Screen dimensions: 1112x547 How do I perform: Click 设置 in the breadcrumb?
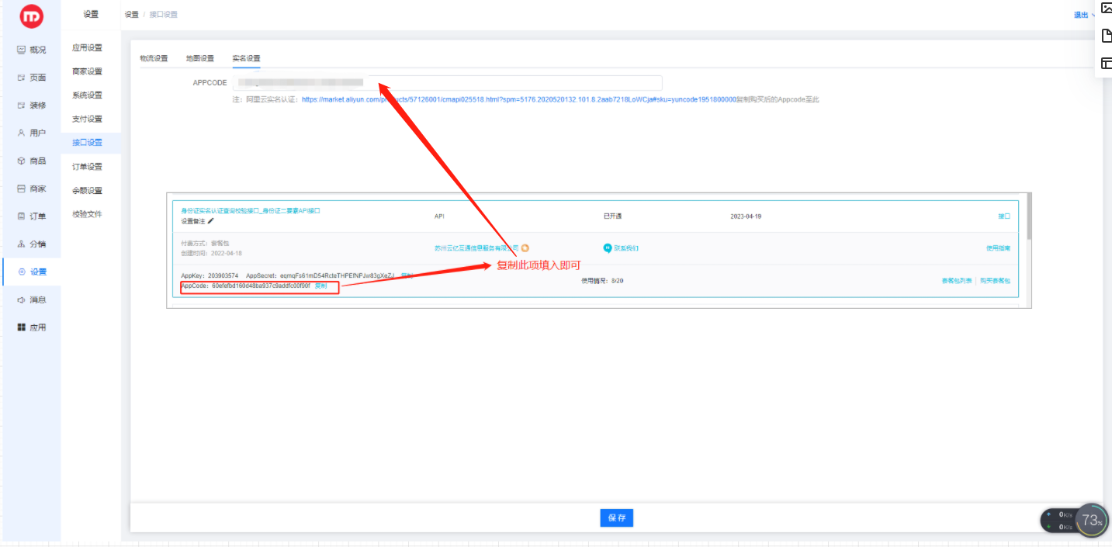pos(131,14)
